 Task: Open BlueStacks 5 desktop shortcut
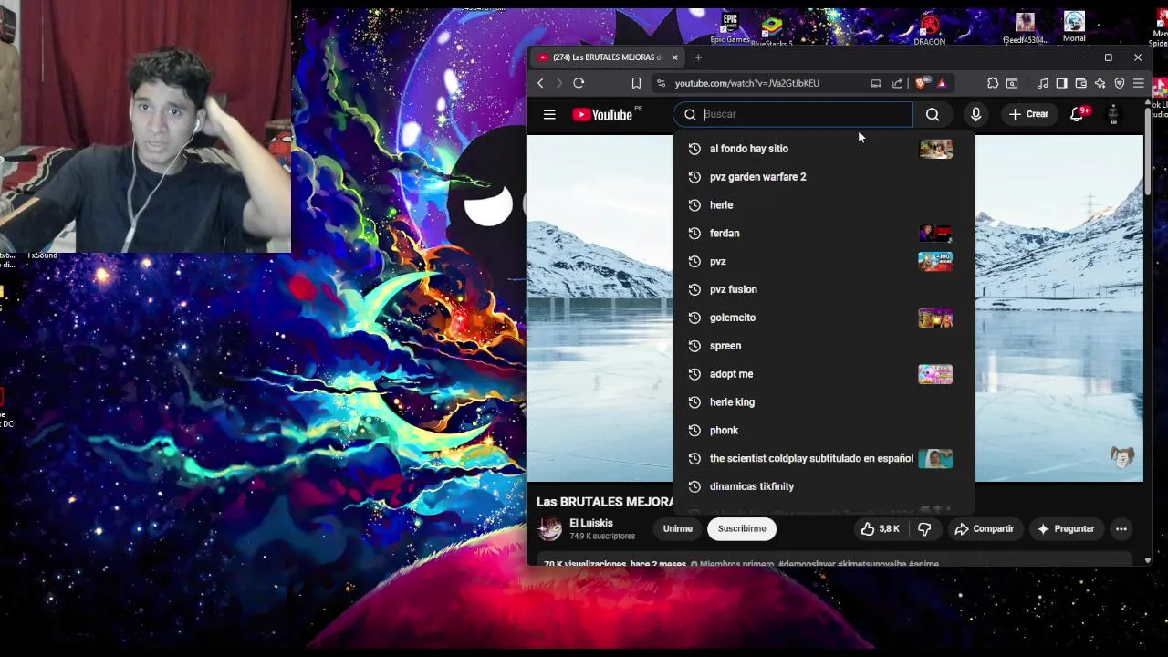click(772, 29)
